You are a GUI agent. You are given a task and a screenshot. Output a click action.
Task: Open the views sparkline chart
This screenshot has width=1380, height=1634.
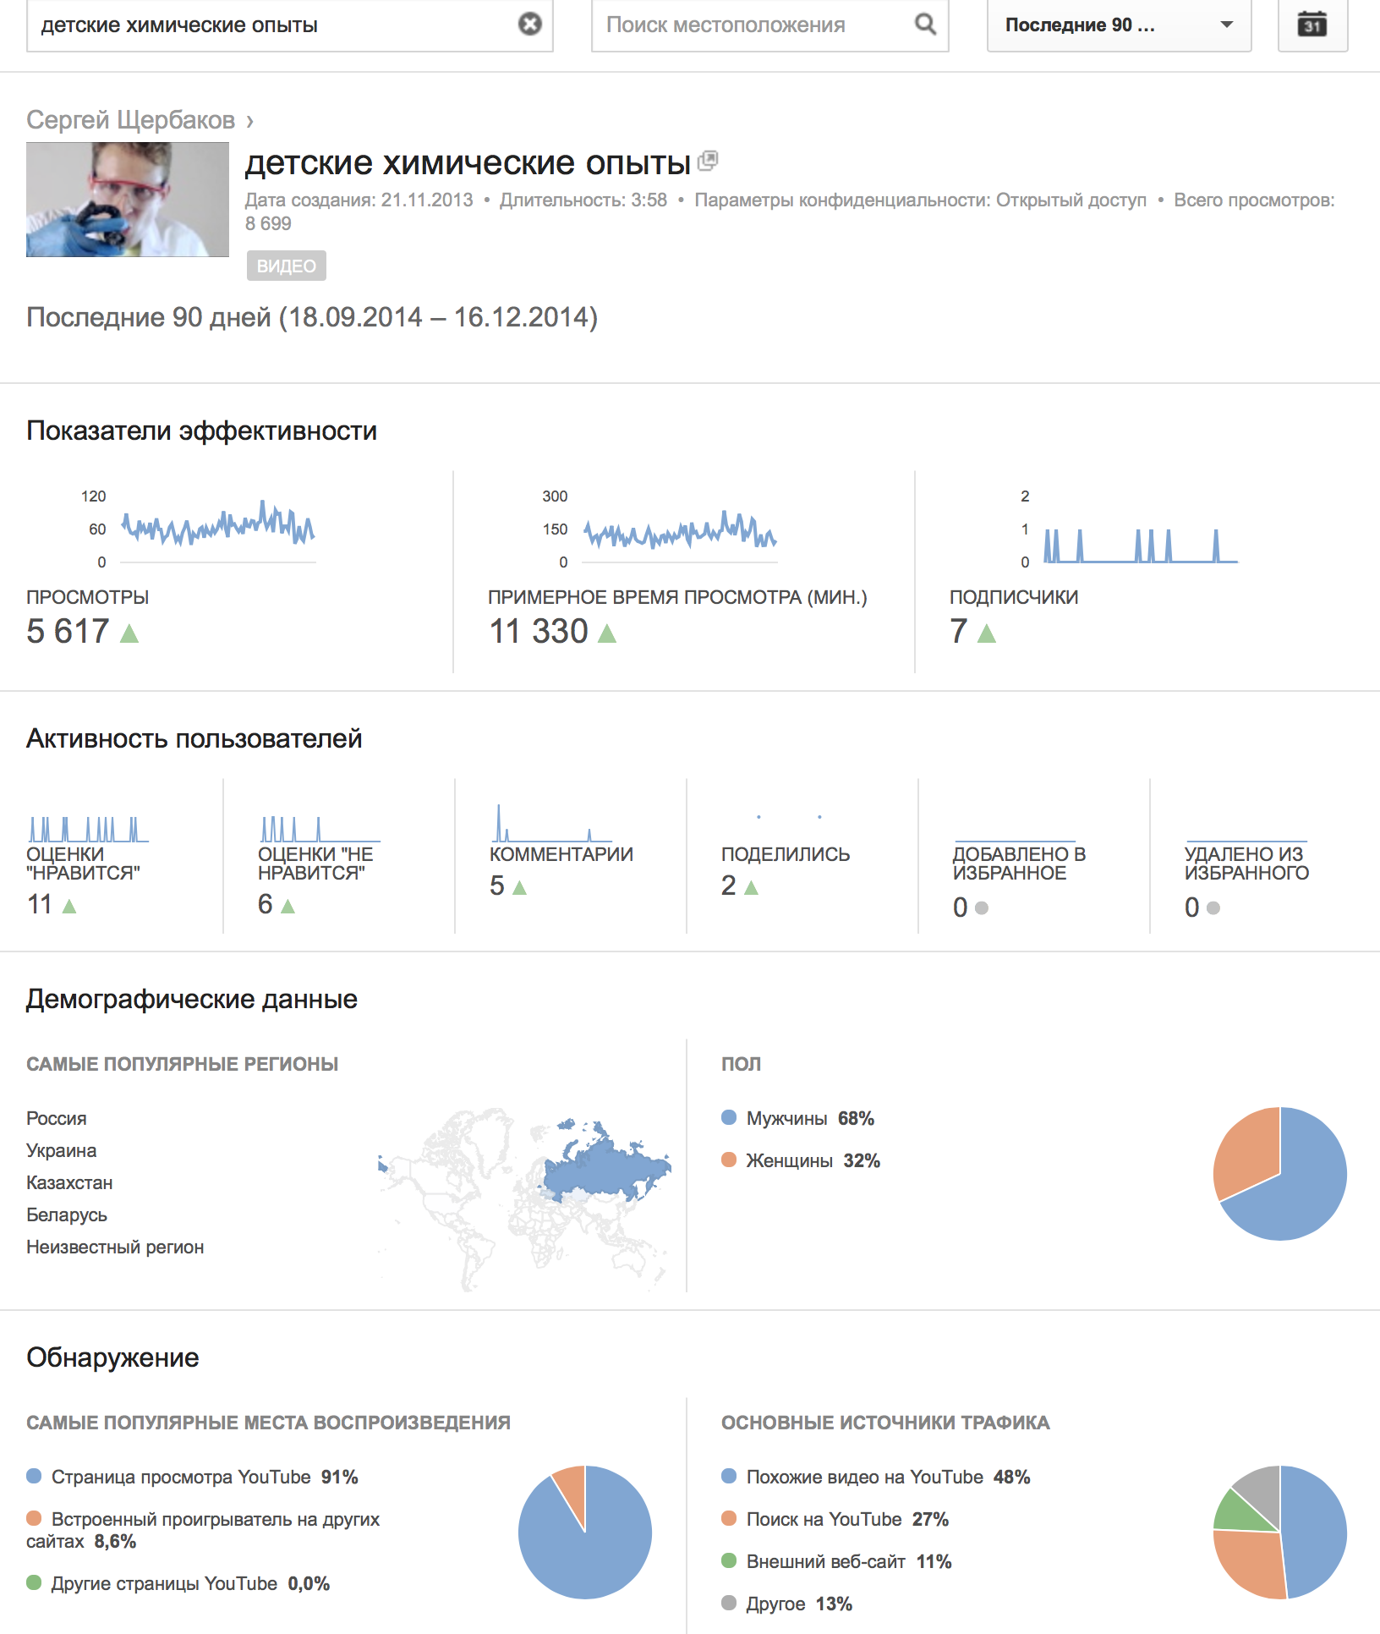pos(218,531)
